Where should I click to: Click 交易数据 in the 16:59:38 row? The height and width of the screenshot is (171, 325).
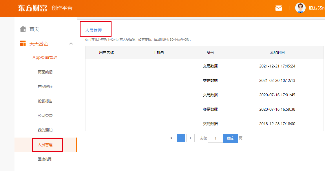[210, 109]
